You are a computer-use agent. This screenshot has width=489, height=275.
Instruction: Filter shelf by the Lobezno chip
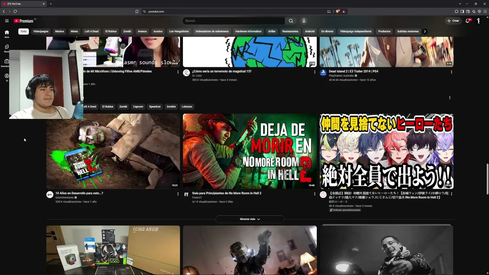[x=187, y=107]
